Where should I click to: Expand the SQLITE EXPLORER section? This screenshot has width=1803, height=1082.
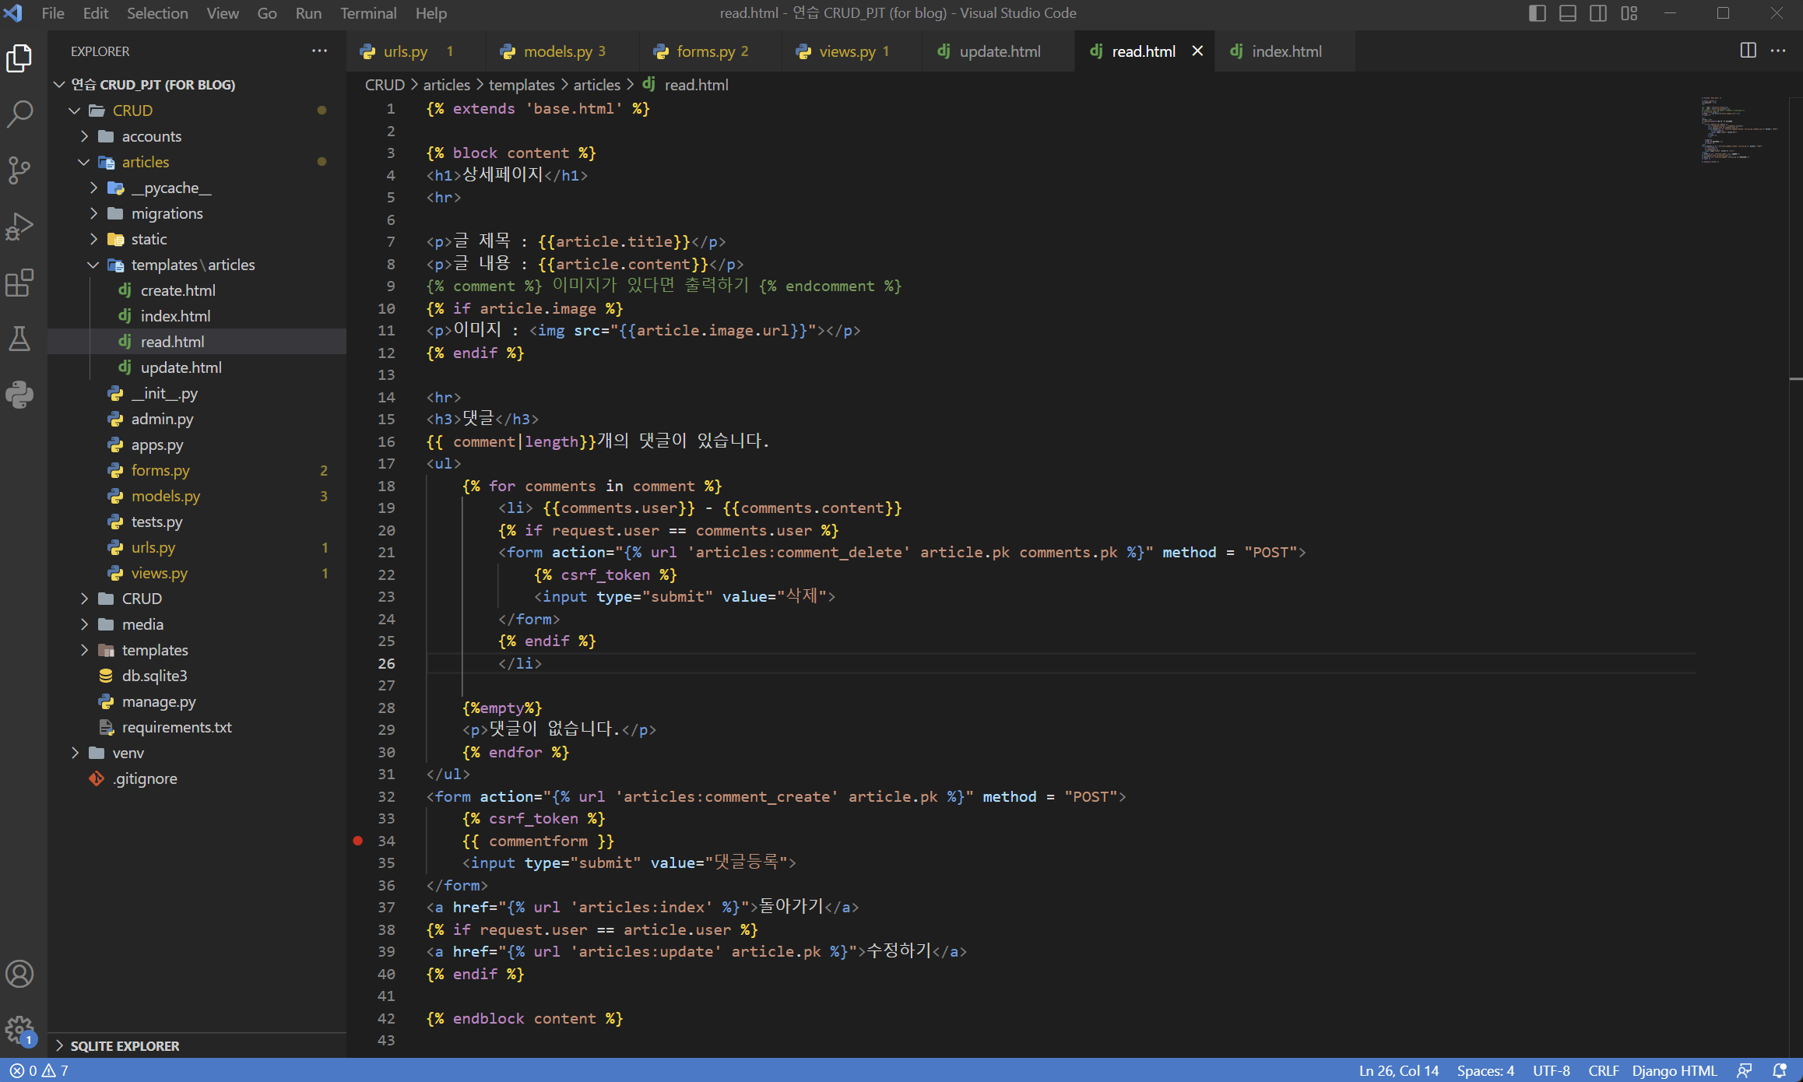(x=125, y=1045)
